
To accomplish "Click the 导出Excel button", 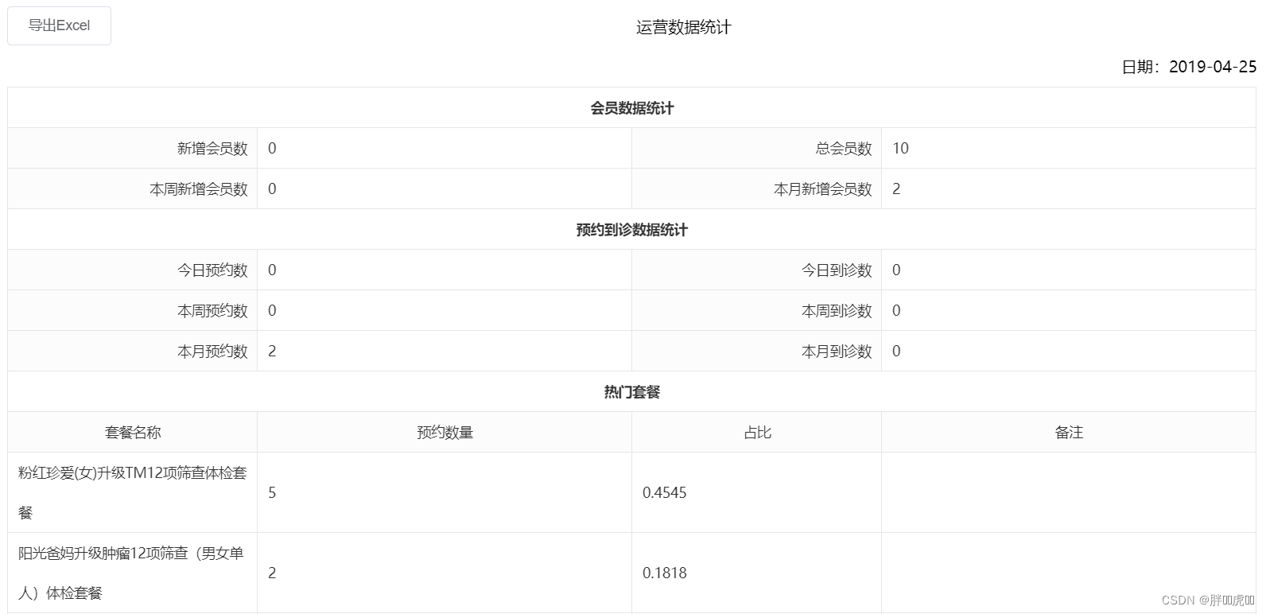I will 59,25.
